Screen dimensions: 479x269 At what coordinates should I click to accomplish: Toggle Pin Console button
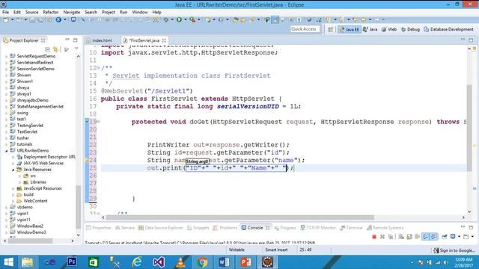coord(445,237)
